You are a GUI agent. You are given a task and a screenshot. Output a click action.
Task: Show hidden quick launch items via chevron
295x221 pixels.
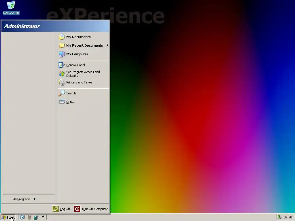point(43,216)
